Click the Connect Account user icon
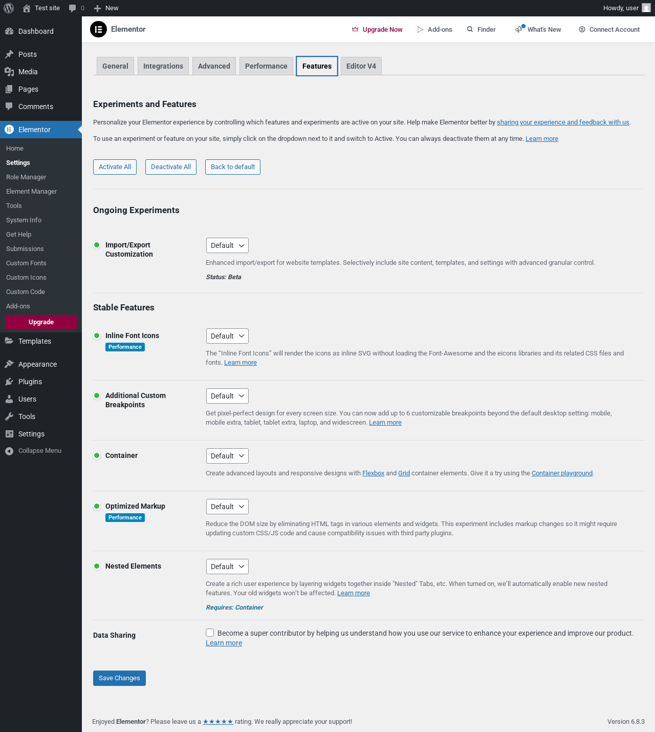 pos(582,30)
